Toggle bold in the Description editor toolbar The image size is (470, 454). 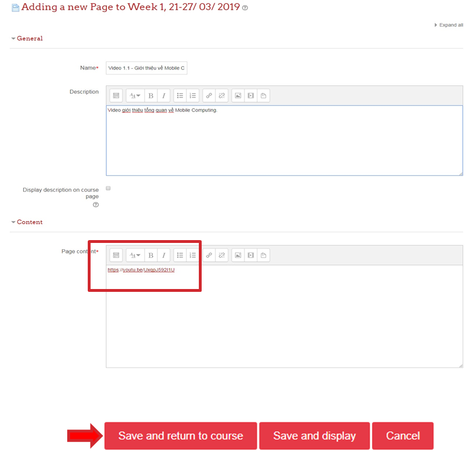click(x=151, y=96)
